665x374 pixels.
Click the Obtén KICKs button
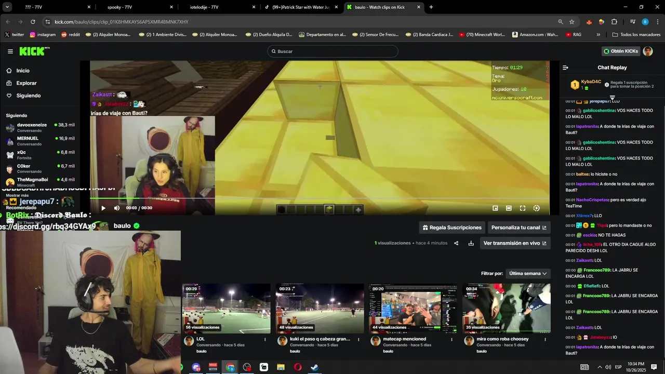click(x=621, y=51)
